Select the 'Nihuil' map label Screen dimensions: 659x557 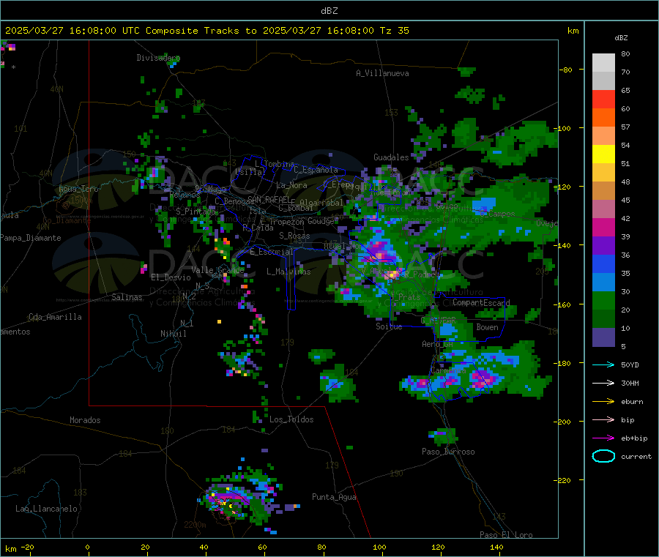click(x=173, y=334)
